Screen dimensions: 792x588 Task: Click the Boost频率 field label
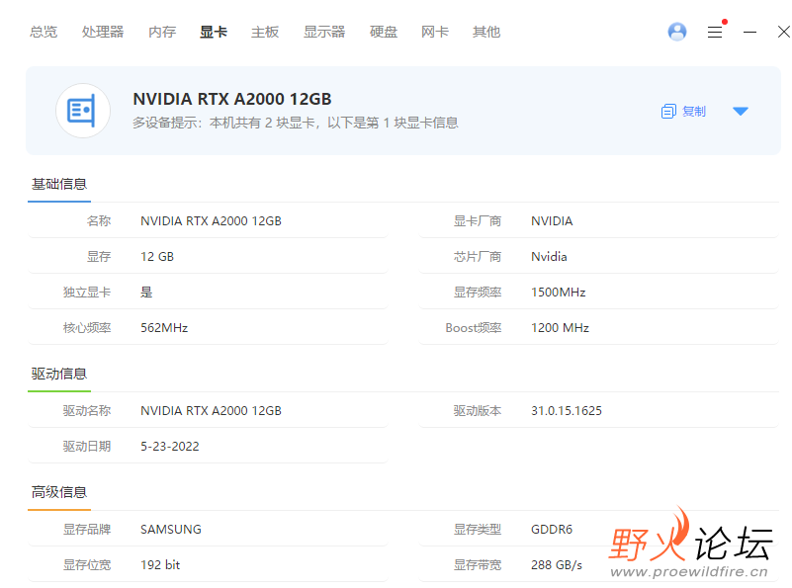pos(474,327)
